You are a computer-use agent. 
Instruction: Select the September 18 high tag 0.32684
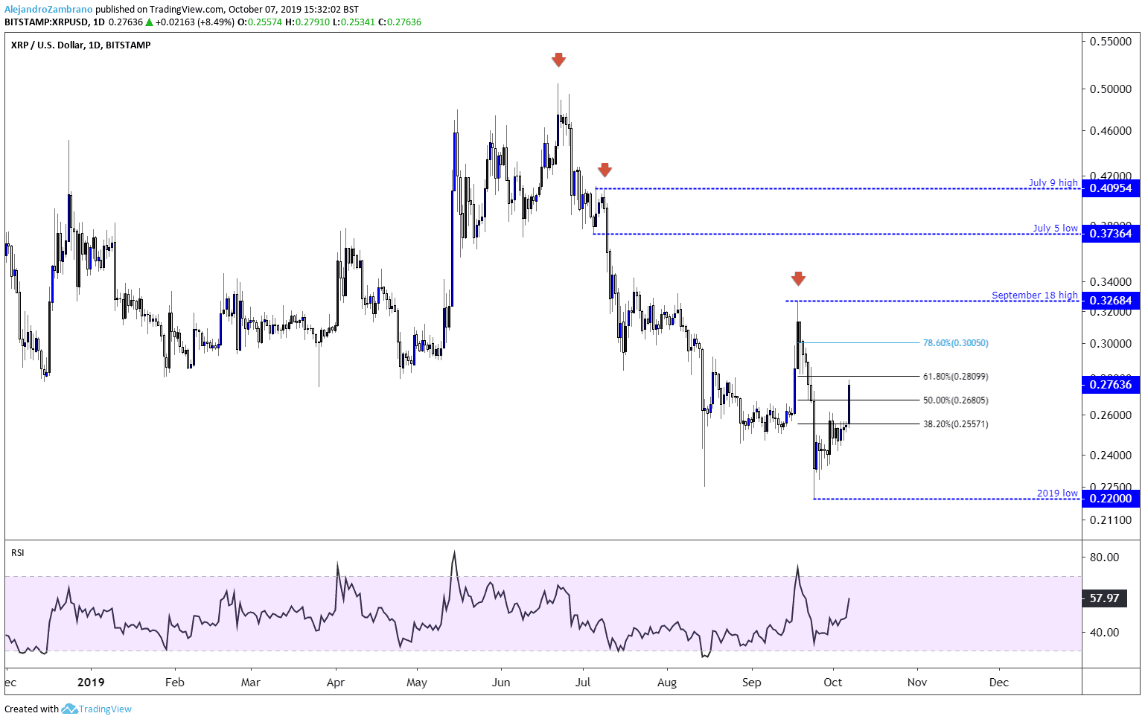1111,301
